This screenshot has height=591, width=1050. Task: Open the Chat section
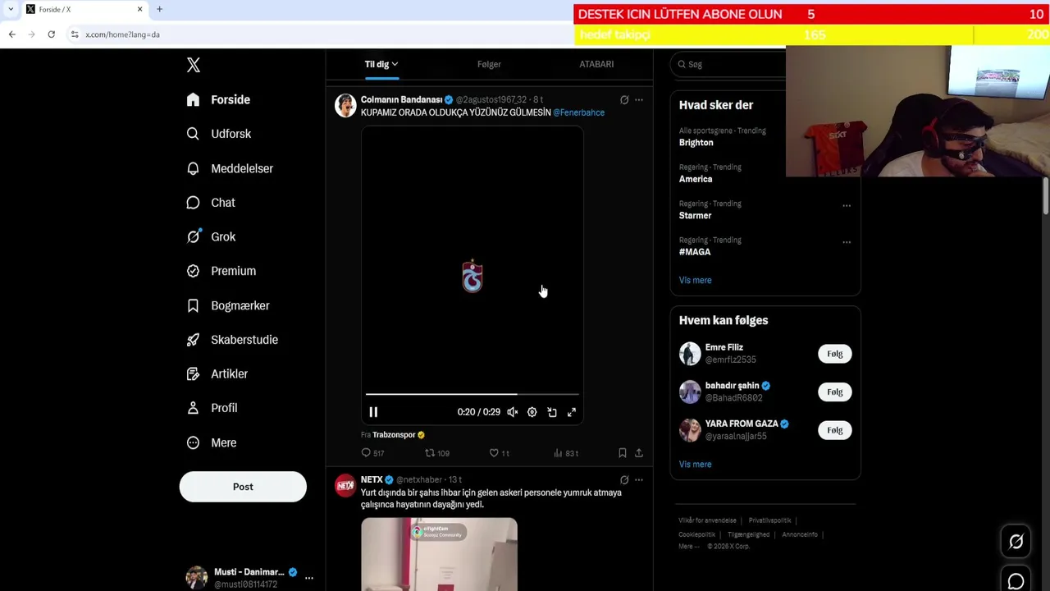211,203
